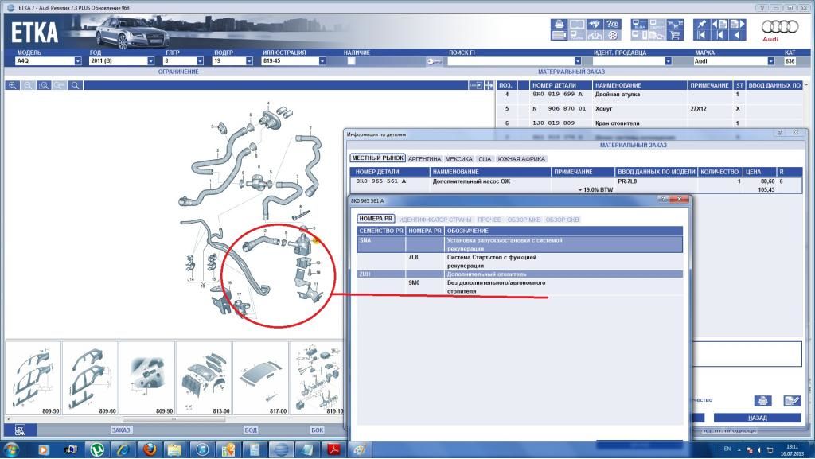815x459 pixels.
Task: Open the shopping cart toolbar icon
Action: tap(675, 35)
